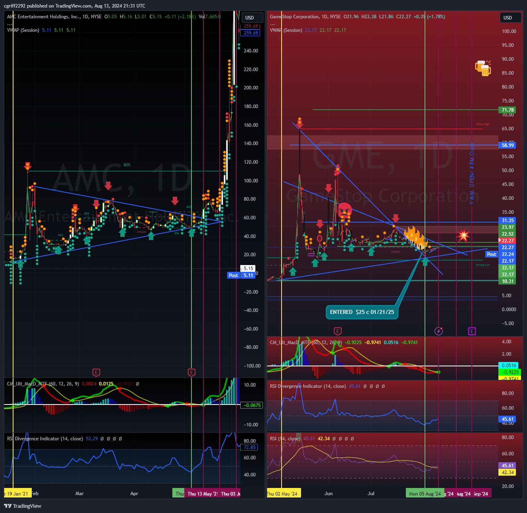
Task: Click the blue-outlined 259.69 price label
Action: coord(251,33)
